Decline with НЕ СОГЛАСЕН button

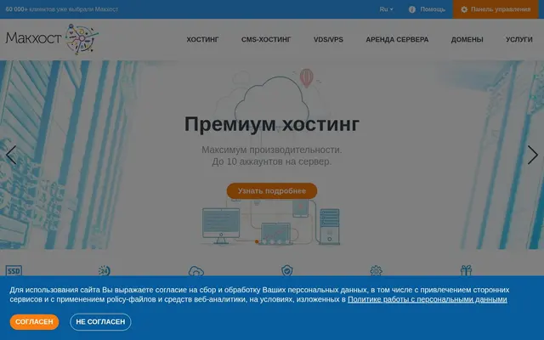click(100, 322)
